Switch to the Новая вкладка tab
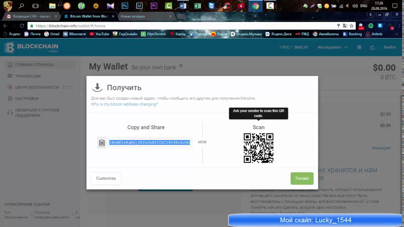Viewport: 404px width, 227px height. pos(145,16)
